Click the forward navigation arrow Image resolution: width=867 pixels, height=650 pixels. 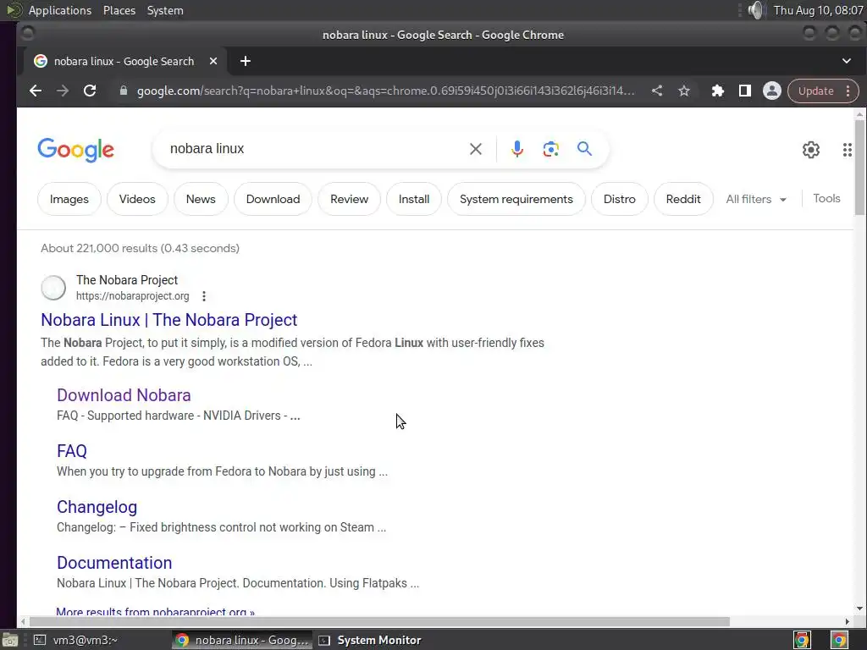63,91
